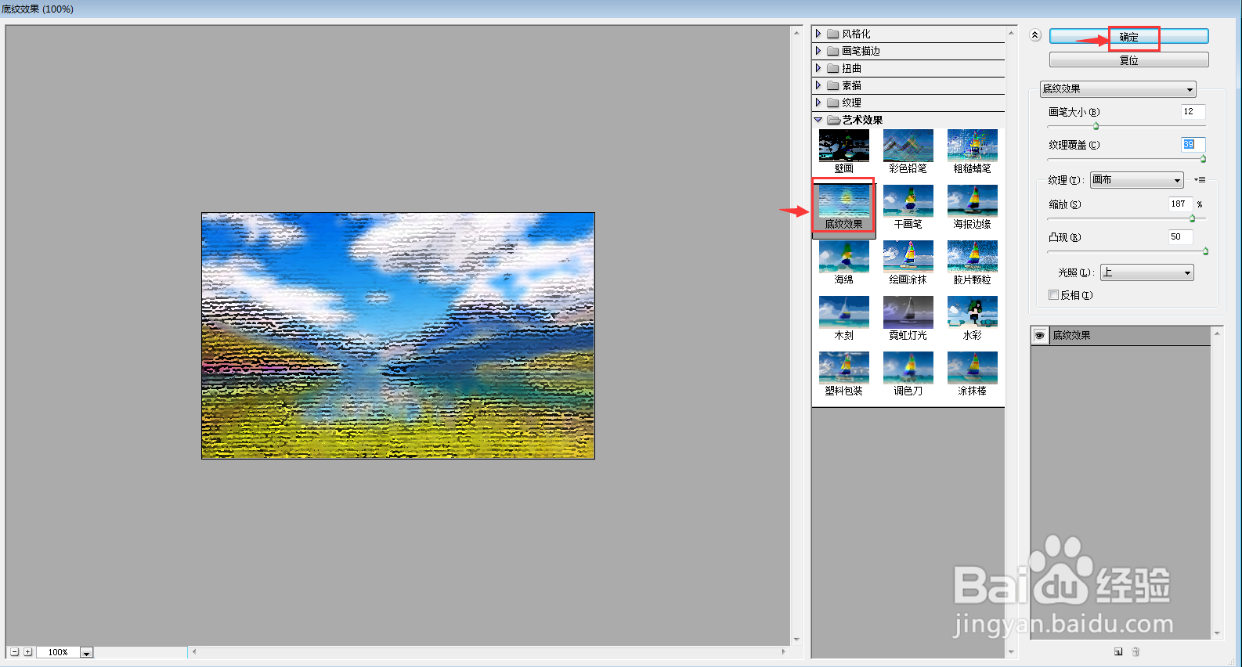Expand the 画笔描边 folder
The height and width of the screenshot is (667, 1242).
[818, 51]
